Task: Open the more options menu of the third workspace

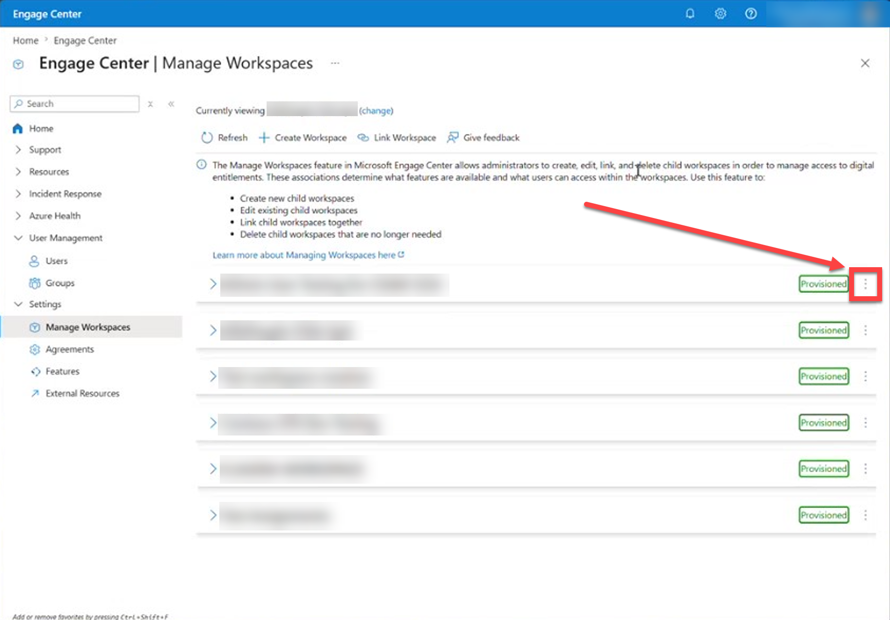Action: click(865, 376)
